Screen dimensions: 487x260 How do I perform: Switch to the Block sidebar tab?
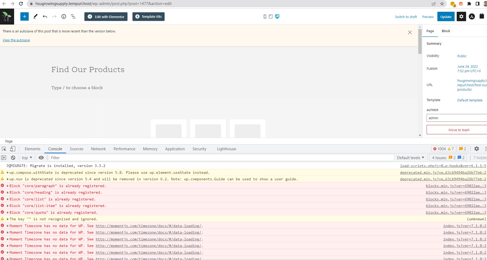[x=446, y=31]
